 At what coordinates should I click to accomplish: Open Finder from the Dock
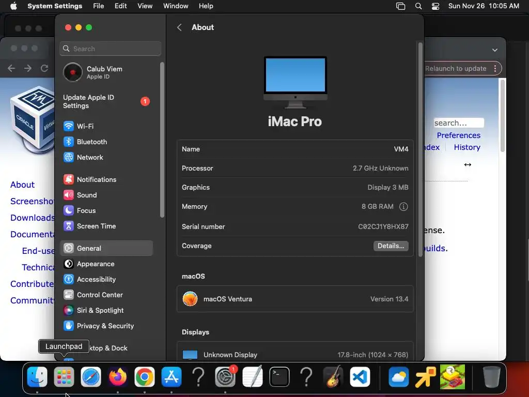[x=37, y=377]
